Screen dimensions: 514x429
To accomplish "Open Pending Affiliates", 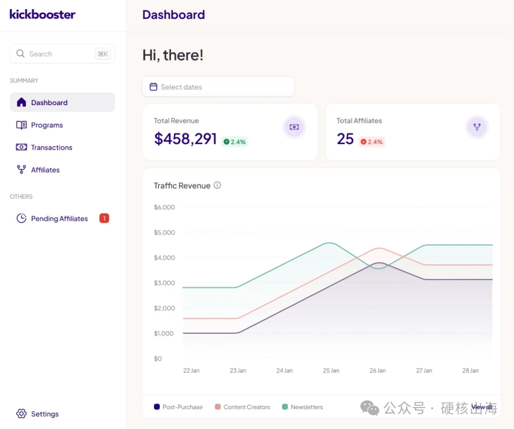I will pyautogui.click(x=62, y=219).
